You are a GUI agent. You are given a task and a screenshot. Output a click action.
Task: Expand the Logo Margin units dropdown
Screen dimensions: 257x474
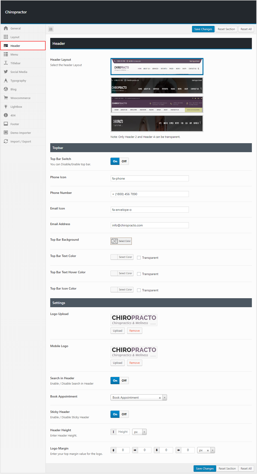[x=213, y=450]
